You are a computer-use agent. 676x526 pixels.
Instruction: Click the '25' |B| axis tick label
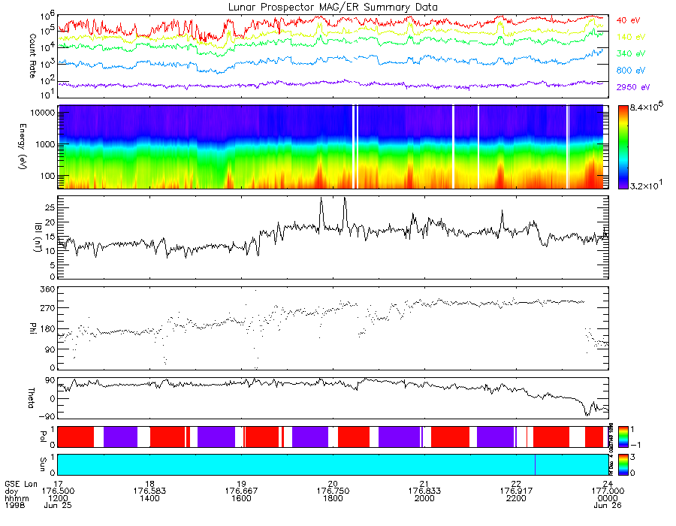pyautogui.click(x=50, y=208)
